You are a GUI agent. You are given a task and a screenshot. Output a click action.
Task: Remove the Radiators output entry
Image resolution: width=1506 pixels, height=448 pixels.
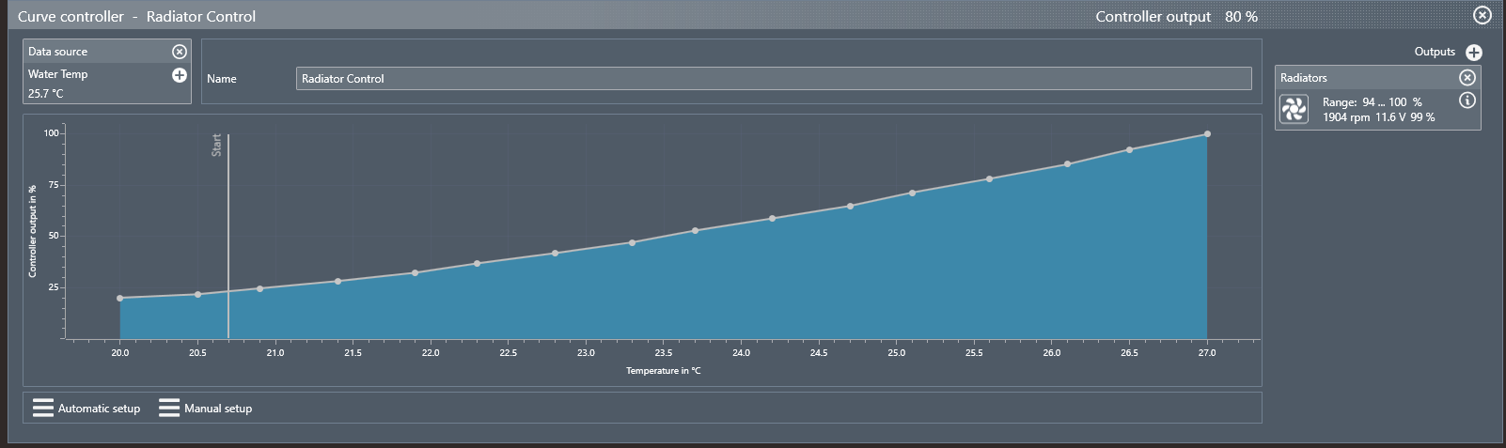pos(1467,78)
